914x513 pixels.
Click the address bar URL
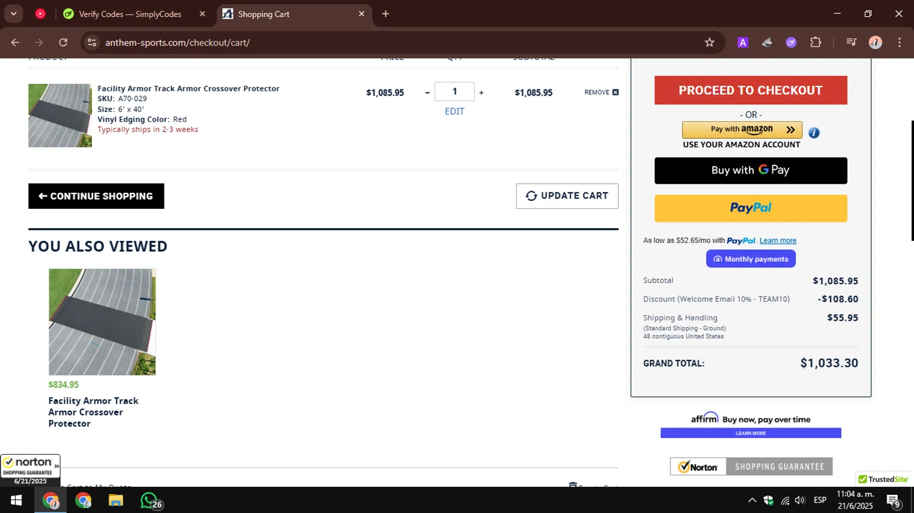177,43
